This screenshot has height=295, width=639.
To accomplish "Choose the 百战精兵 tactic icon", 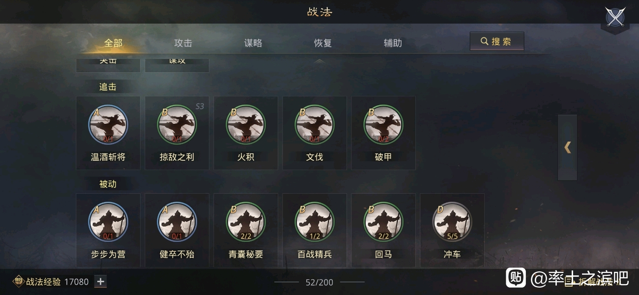I will coord(315,222).
